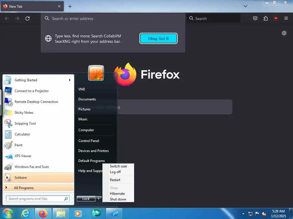This screenshot has height=219, width=293.
Task: Click the Firefox toolbar Search box
Action: pyautogui.click(x=213, y=19)
